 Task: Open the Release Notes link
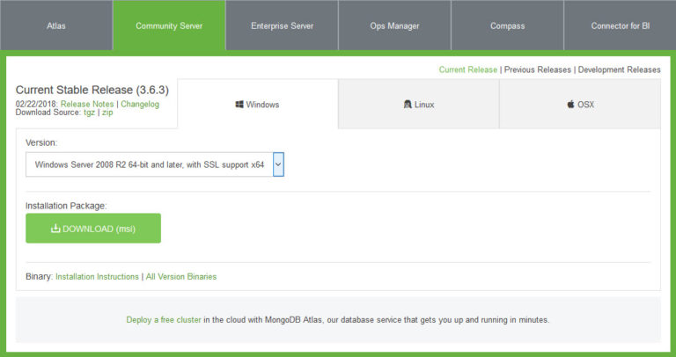[87, 104]
